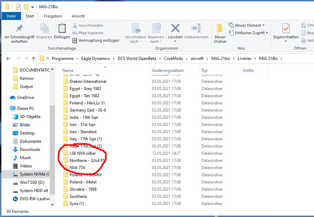Open Dokumente in the navigation pane
Screen dimensions: 314x217
[x=27, y=141]
